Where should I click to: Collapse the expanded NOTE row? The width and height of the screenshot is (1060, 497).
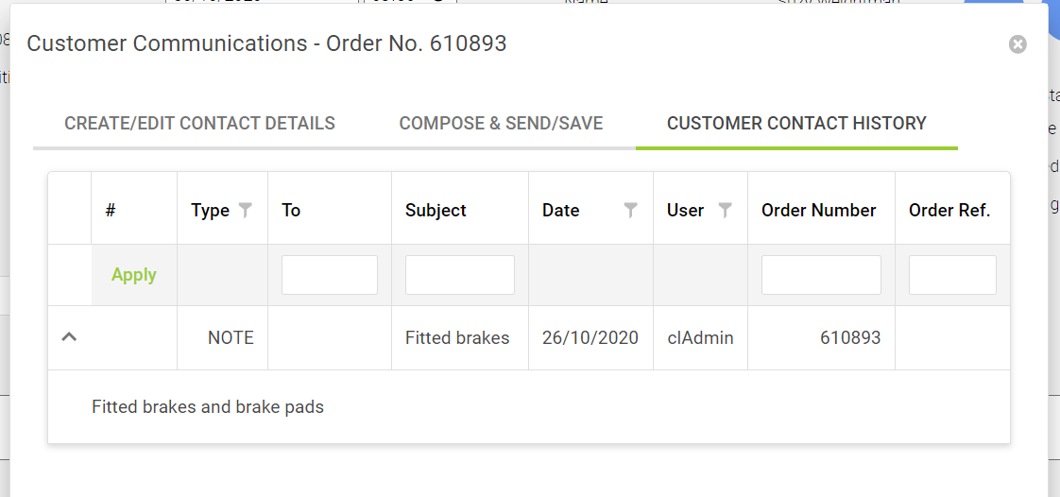point(69,336)
